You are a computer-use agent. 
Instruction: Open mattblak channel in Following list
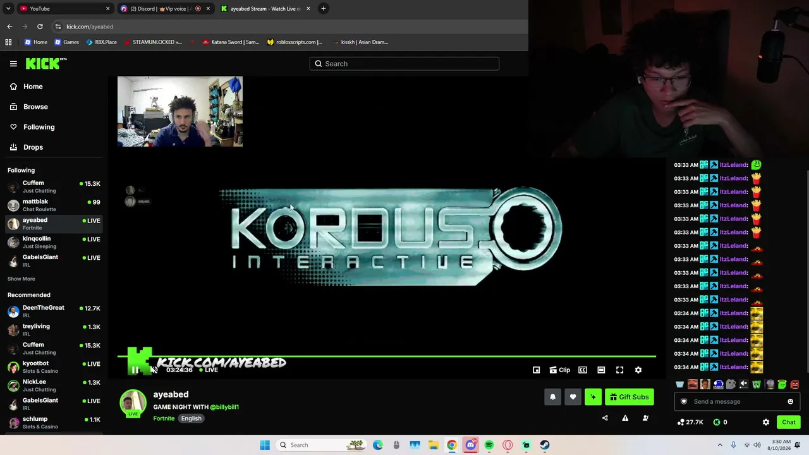[54, 205]
